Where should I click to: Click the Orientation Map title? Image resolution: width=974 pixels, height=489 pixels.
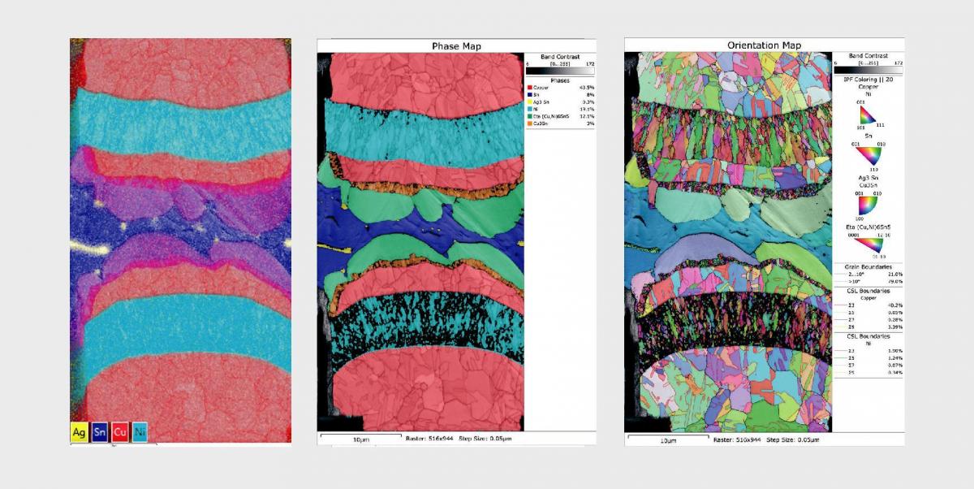(763, 44)
